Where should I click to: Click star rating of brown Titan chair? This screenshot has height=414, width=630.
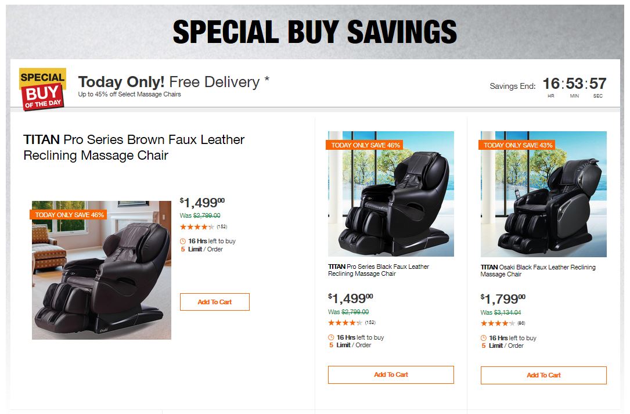click(x=197, y=227)
